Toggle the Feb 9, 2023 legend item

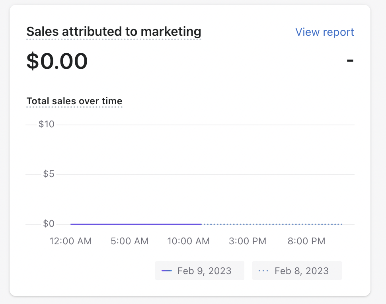[200, 271]
